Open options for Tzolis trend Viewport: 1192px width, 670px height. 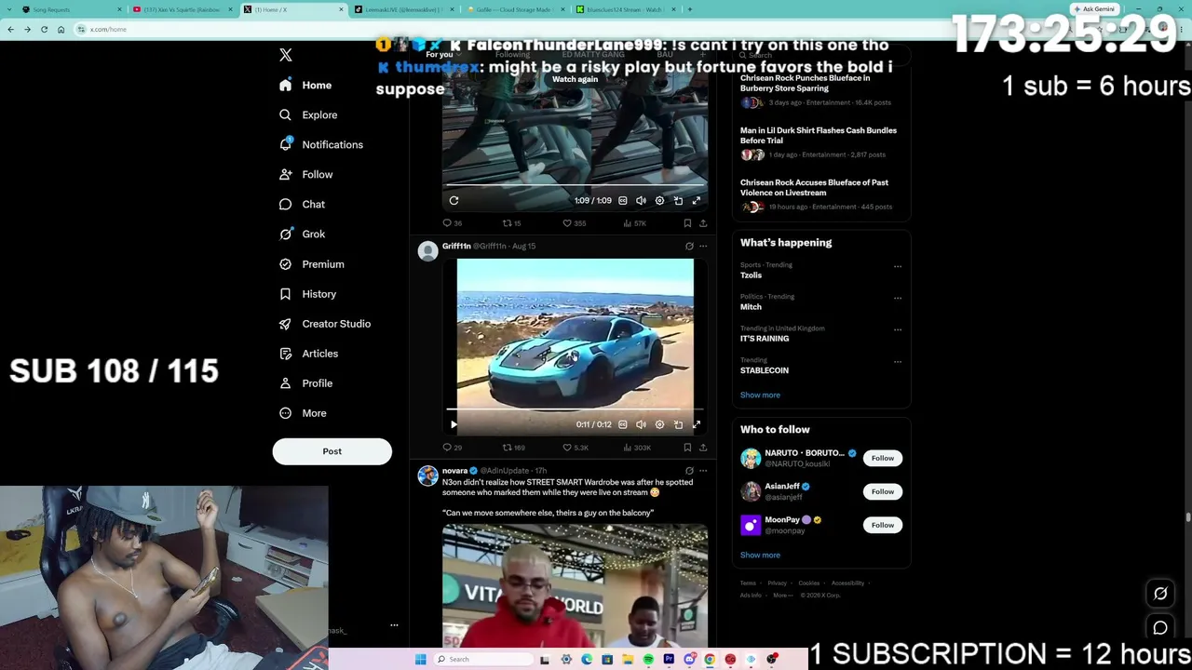898,266
